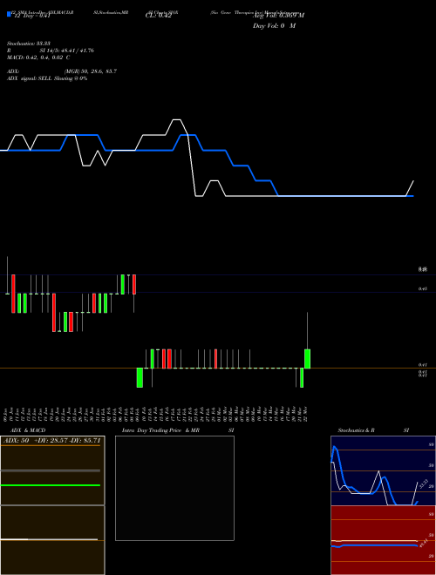Click the 'Day Vol: 0 M' value
Viewport: 436px width, 575px height.
[274, 26]
